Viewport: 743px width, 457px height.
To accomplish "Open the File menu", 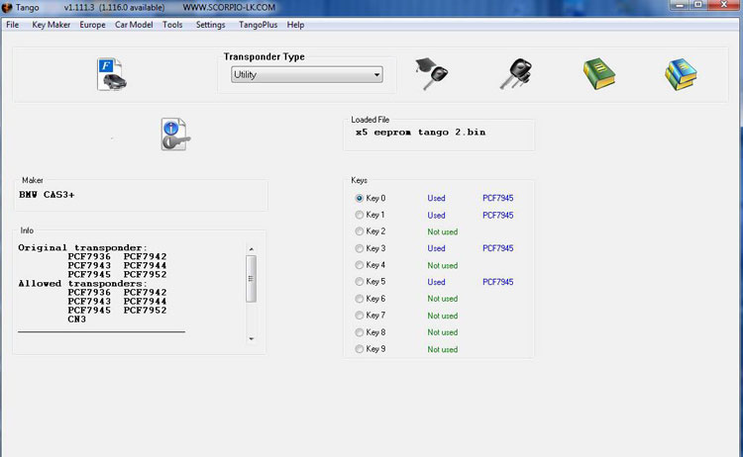I will pos(12,25).
